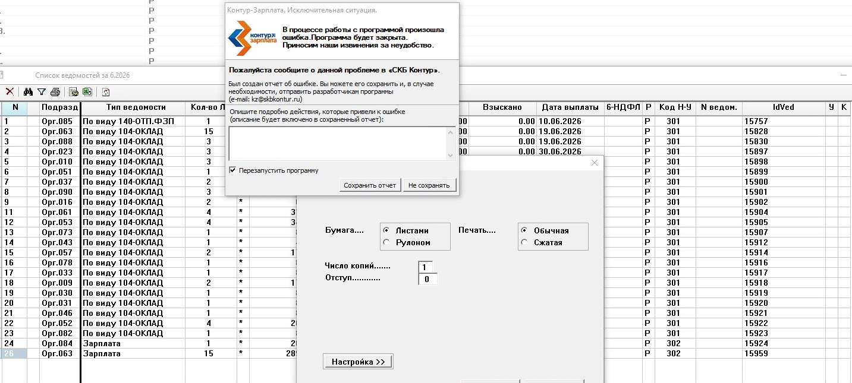Click the red X delete icon in toolbar
Screen dimensions: 852x383
coord(10,92)
